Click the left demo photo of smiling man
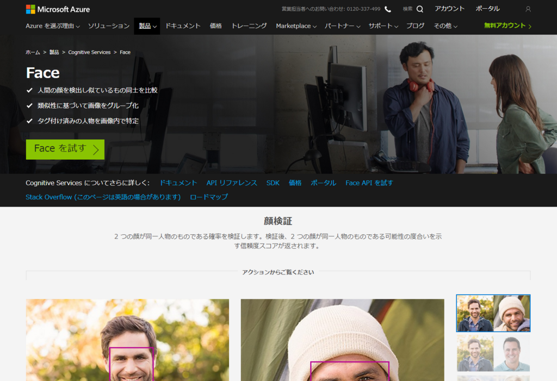The width and height of the screenshot is (557, 381). click(127, 340)
